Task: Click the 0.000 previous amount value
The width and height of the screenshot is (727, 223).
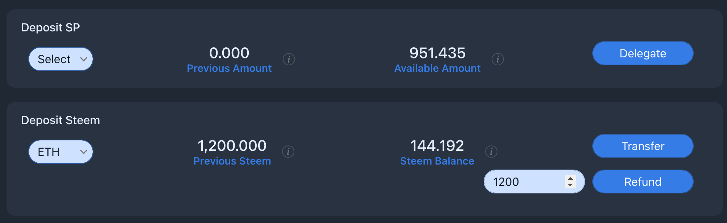Action: click(229, 53)
